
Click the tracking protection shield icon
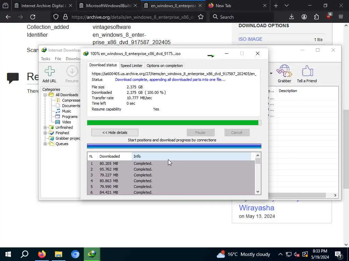coord(56,17)
